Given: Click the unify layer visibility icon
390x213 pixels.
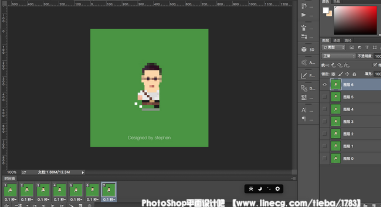Looking at the screenshot, I should 340,65.
